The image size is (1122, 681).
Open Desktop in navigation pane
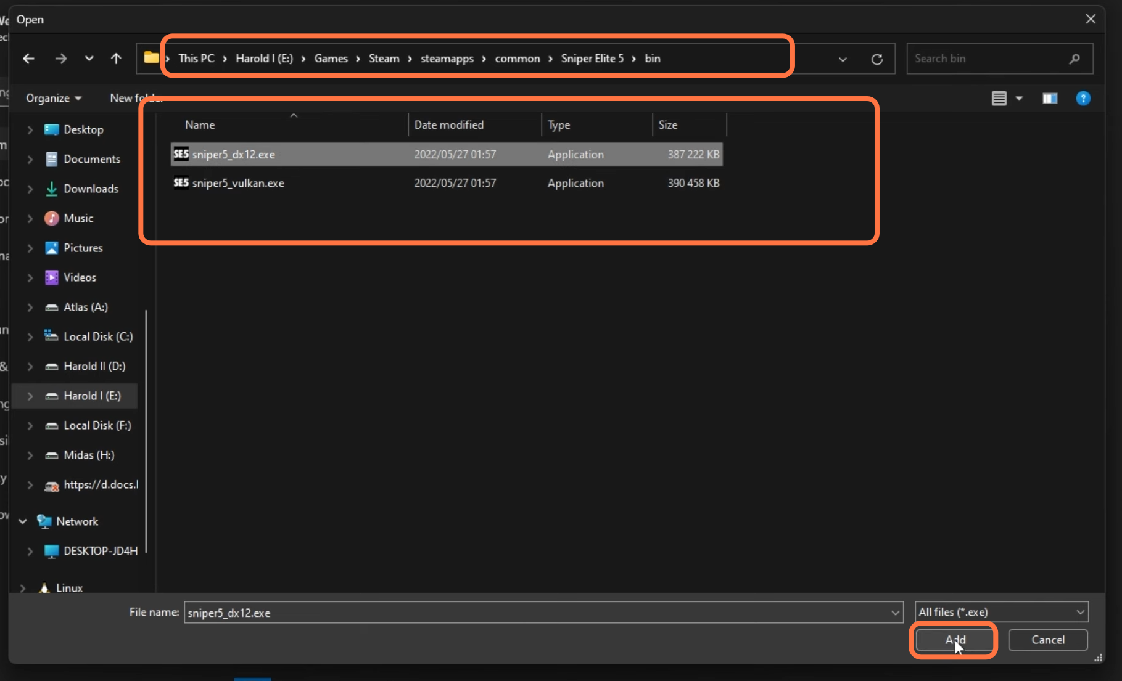(x=83, y=129)
